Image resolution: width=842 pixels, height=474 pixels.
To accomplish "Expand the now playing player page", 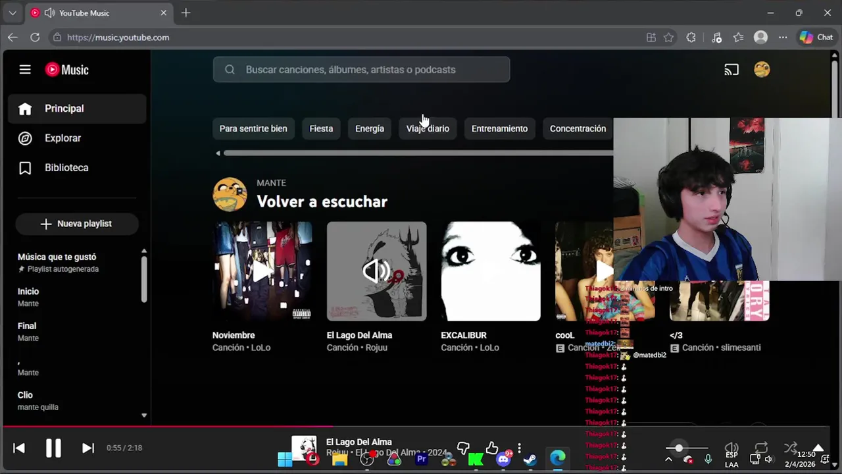I will 818,448.
